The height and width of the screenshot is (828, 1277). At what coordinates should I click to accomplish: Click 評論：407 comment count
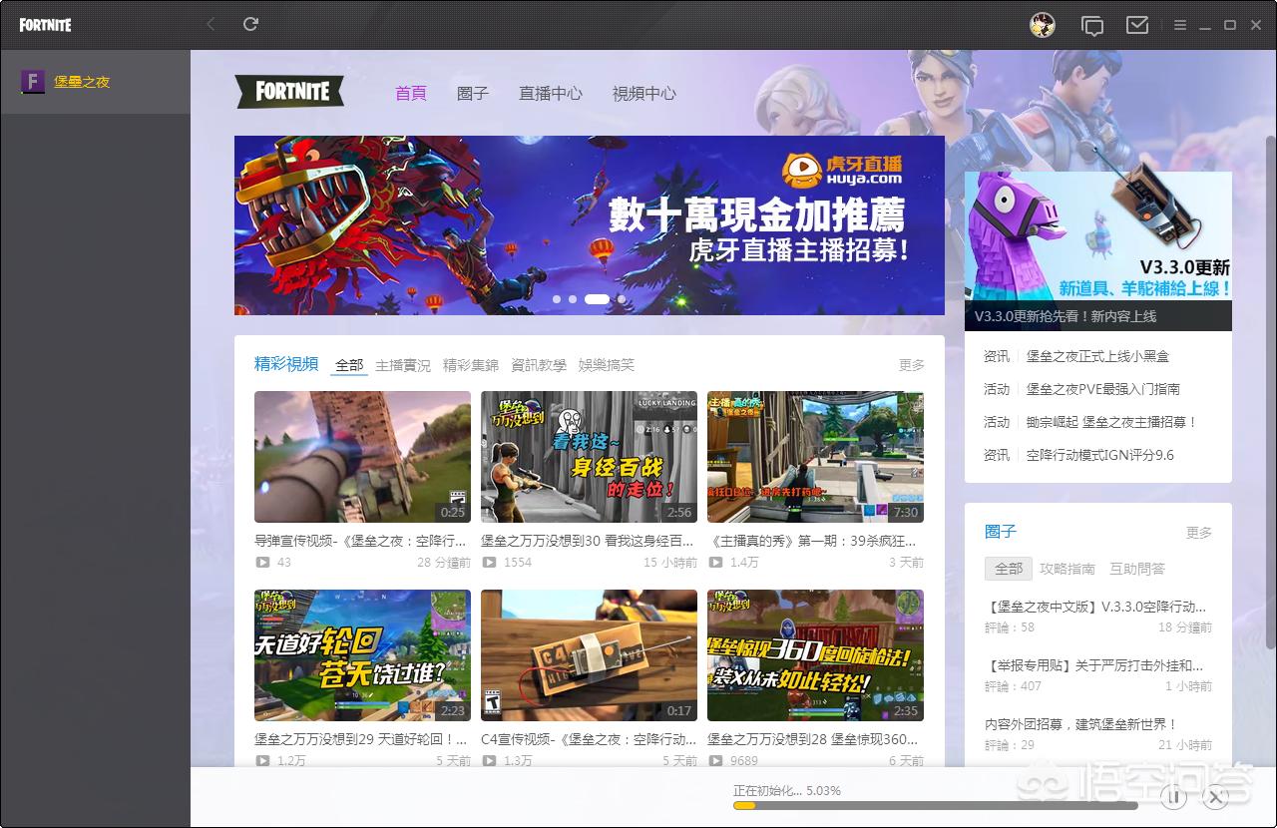click(x=1013, y=686)
